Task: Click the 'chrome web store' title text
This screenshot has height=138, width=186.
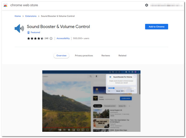Action: point(24,5)
